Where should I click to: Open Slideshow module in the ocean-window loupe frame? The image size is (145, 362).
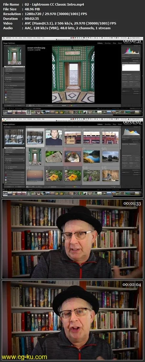[128, 43]
